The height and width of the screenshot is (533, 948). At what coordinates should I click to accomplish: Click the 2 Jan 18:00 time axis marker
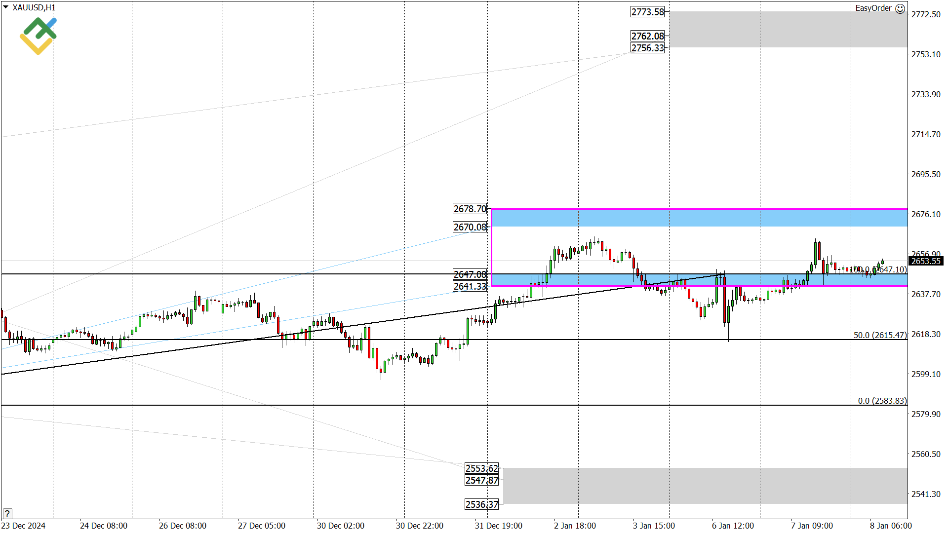pos(575,526)
